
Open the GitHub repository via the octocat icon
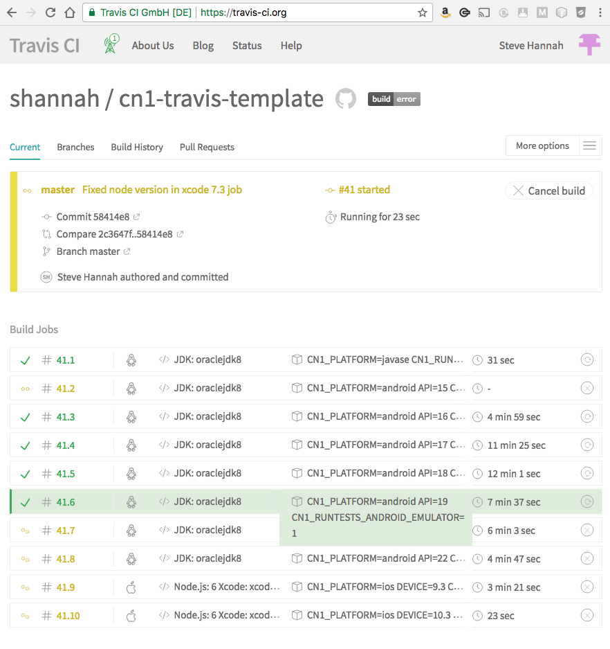pos(344,98)
